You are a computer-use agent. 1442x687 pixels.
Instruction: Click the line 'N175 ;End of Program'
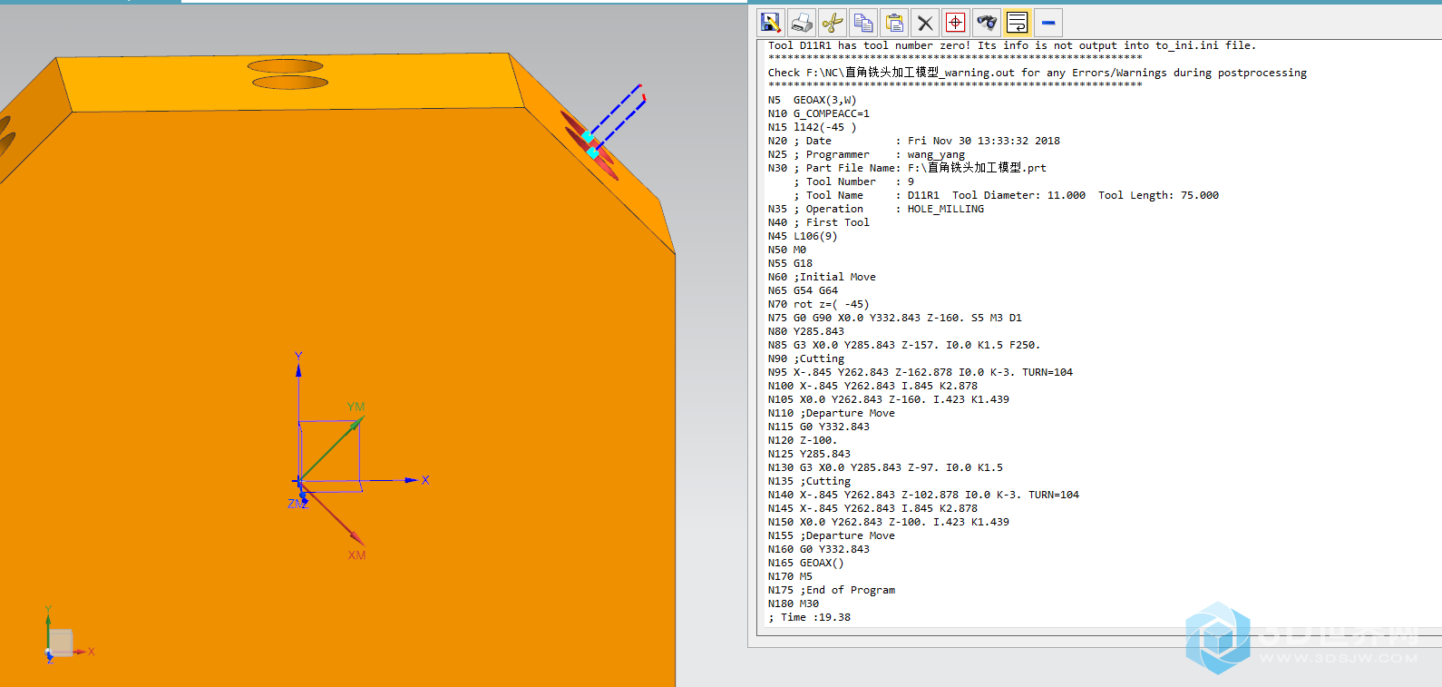831,590
